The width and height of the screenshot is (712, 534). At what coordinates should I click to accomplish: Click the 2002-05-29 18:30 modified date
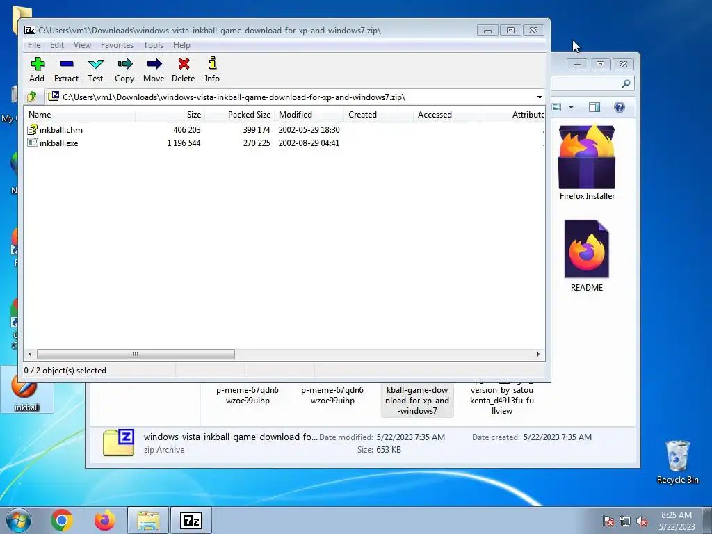point(309,130)
